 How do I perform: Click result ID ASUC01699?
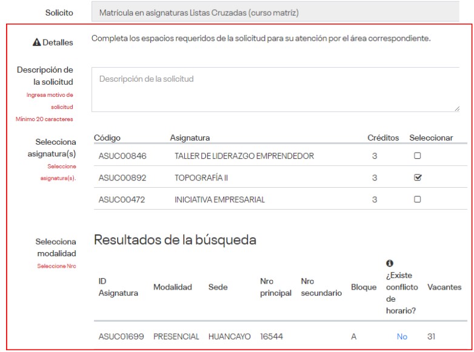(121, 335)
